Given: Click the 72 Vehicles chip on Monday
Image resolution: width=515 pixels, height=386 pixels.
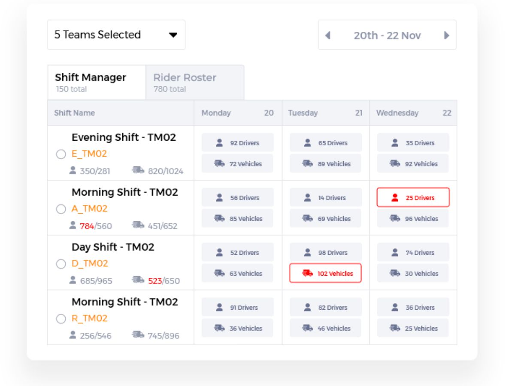Looking at the screenshot, I should (x=238, y=163).
